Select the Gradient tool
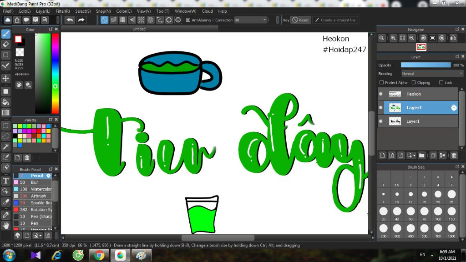Image resolution: width=466 pixels, height=262 pixels. pos(5,113)
